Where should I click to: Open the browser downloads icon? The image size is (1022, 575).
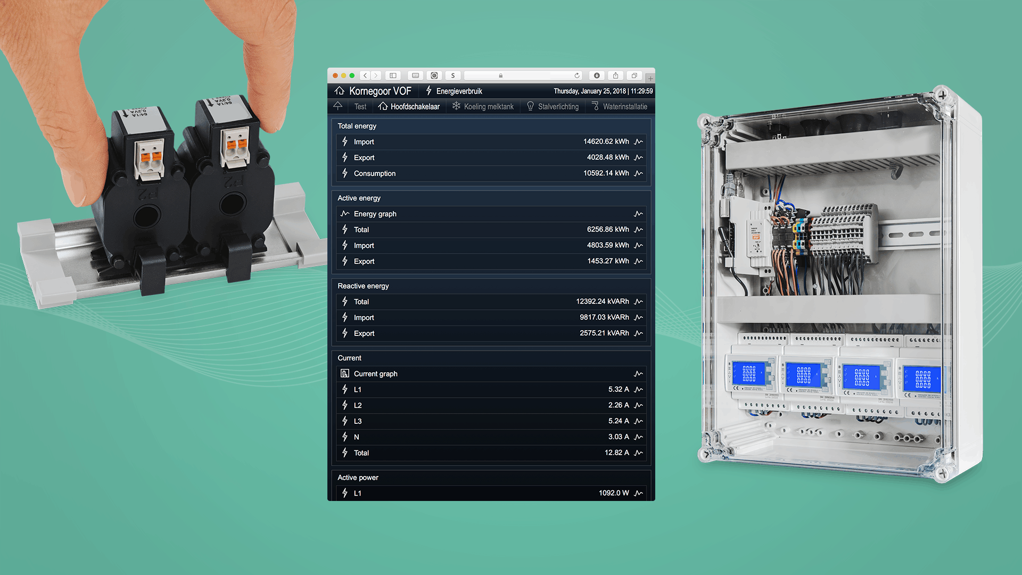click(597, 76)
